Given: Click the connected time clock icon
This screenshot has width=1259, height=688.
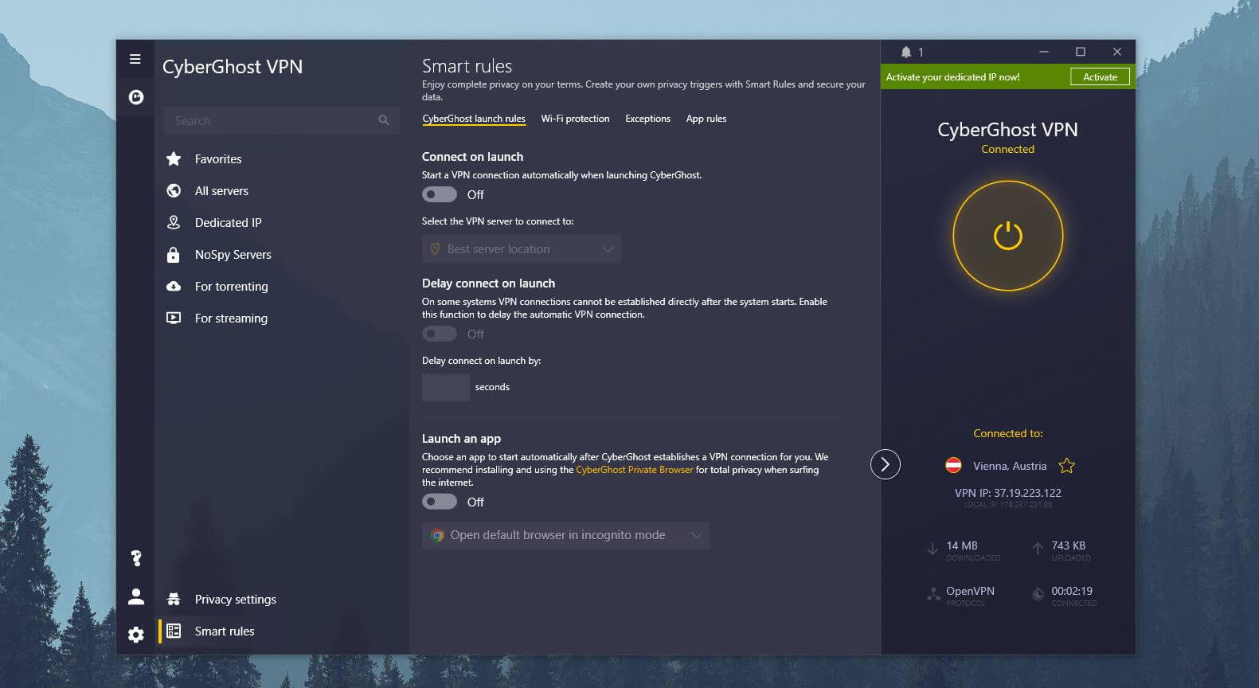Looking at the screenshot, I should pyautogui.click(x=1038, y=594).
